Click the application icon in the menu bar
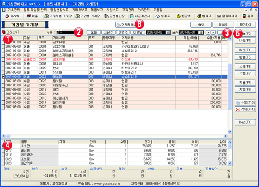The image size is (259, 187). pyautogui.click(x=4, y=10)
